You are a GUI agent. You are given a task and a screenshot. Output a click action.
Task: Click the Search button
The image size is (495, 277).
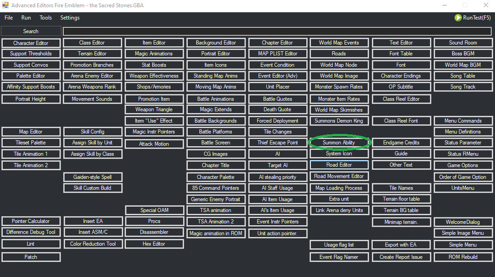[30, 31]
